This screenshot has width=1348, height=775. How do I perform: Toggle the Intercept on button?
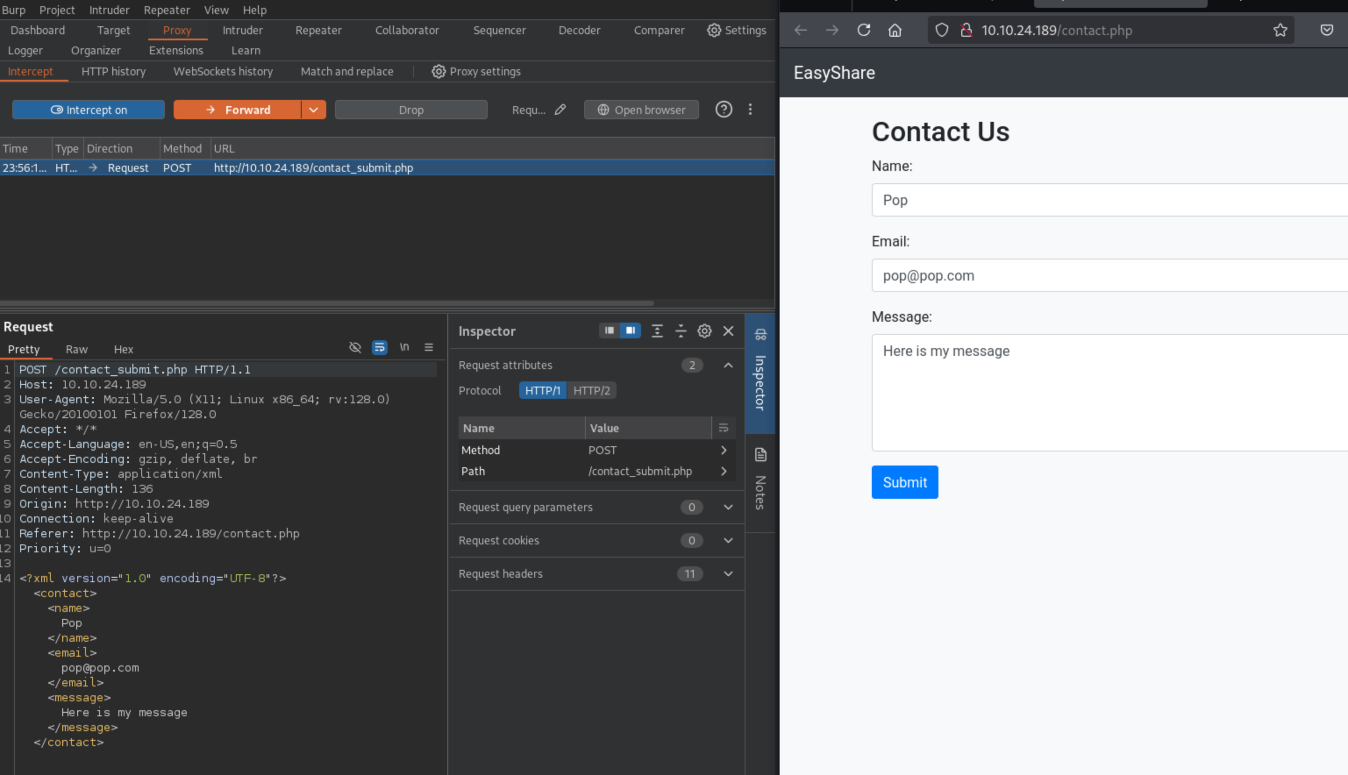[89, 110]
